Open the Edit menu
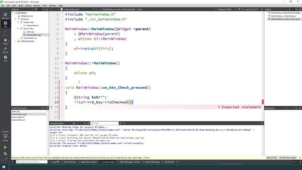302x170 pixels. (x=8, y=6)
